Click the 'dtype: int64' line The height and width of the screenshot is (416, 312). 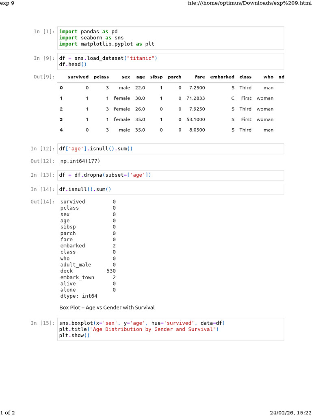point(79,296)
